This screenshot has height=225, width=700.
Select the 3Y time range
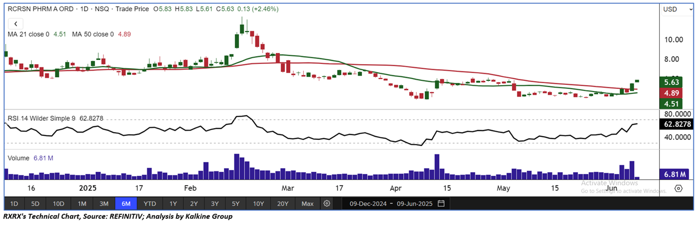pos(215,204)
